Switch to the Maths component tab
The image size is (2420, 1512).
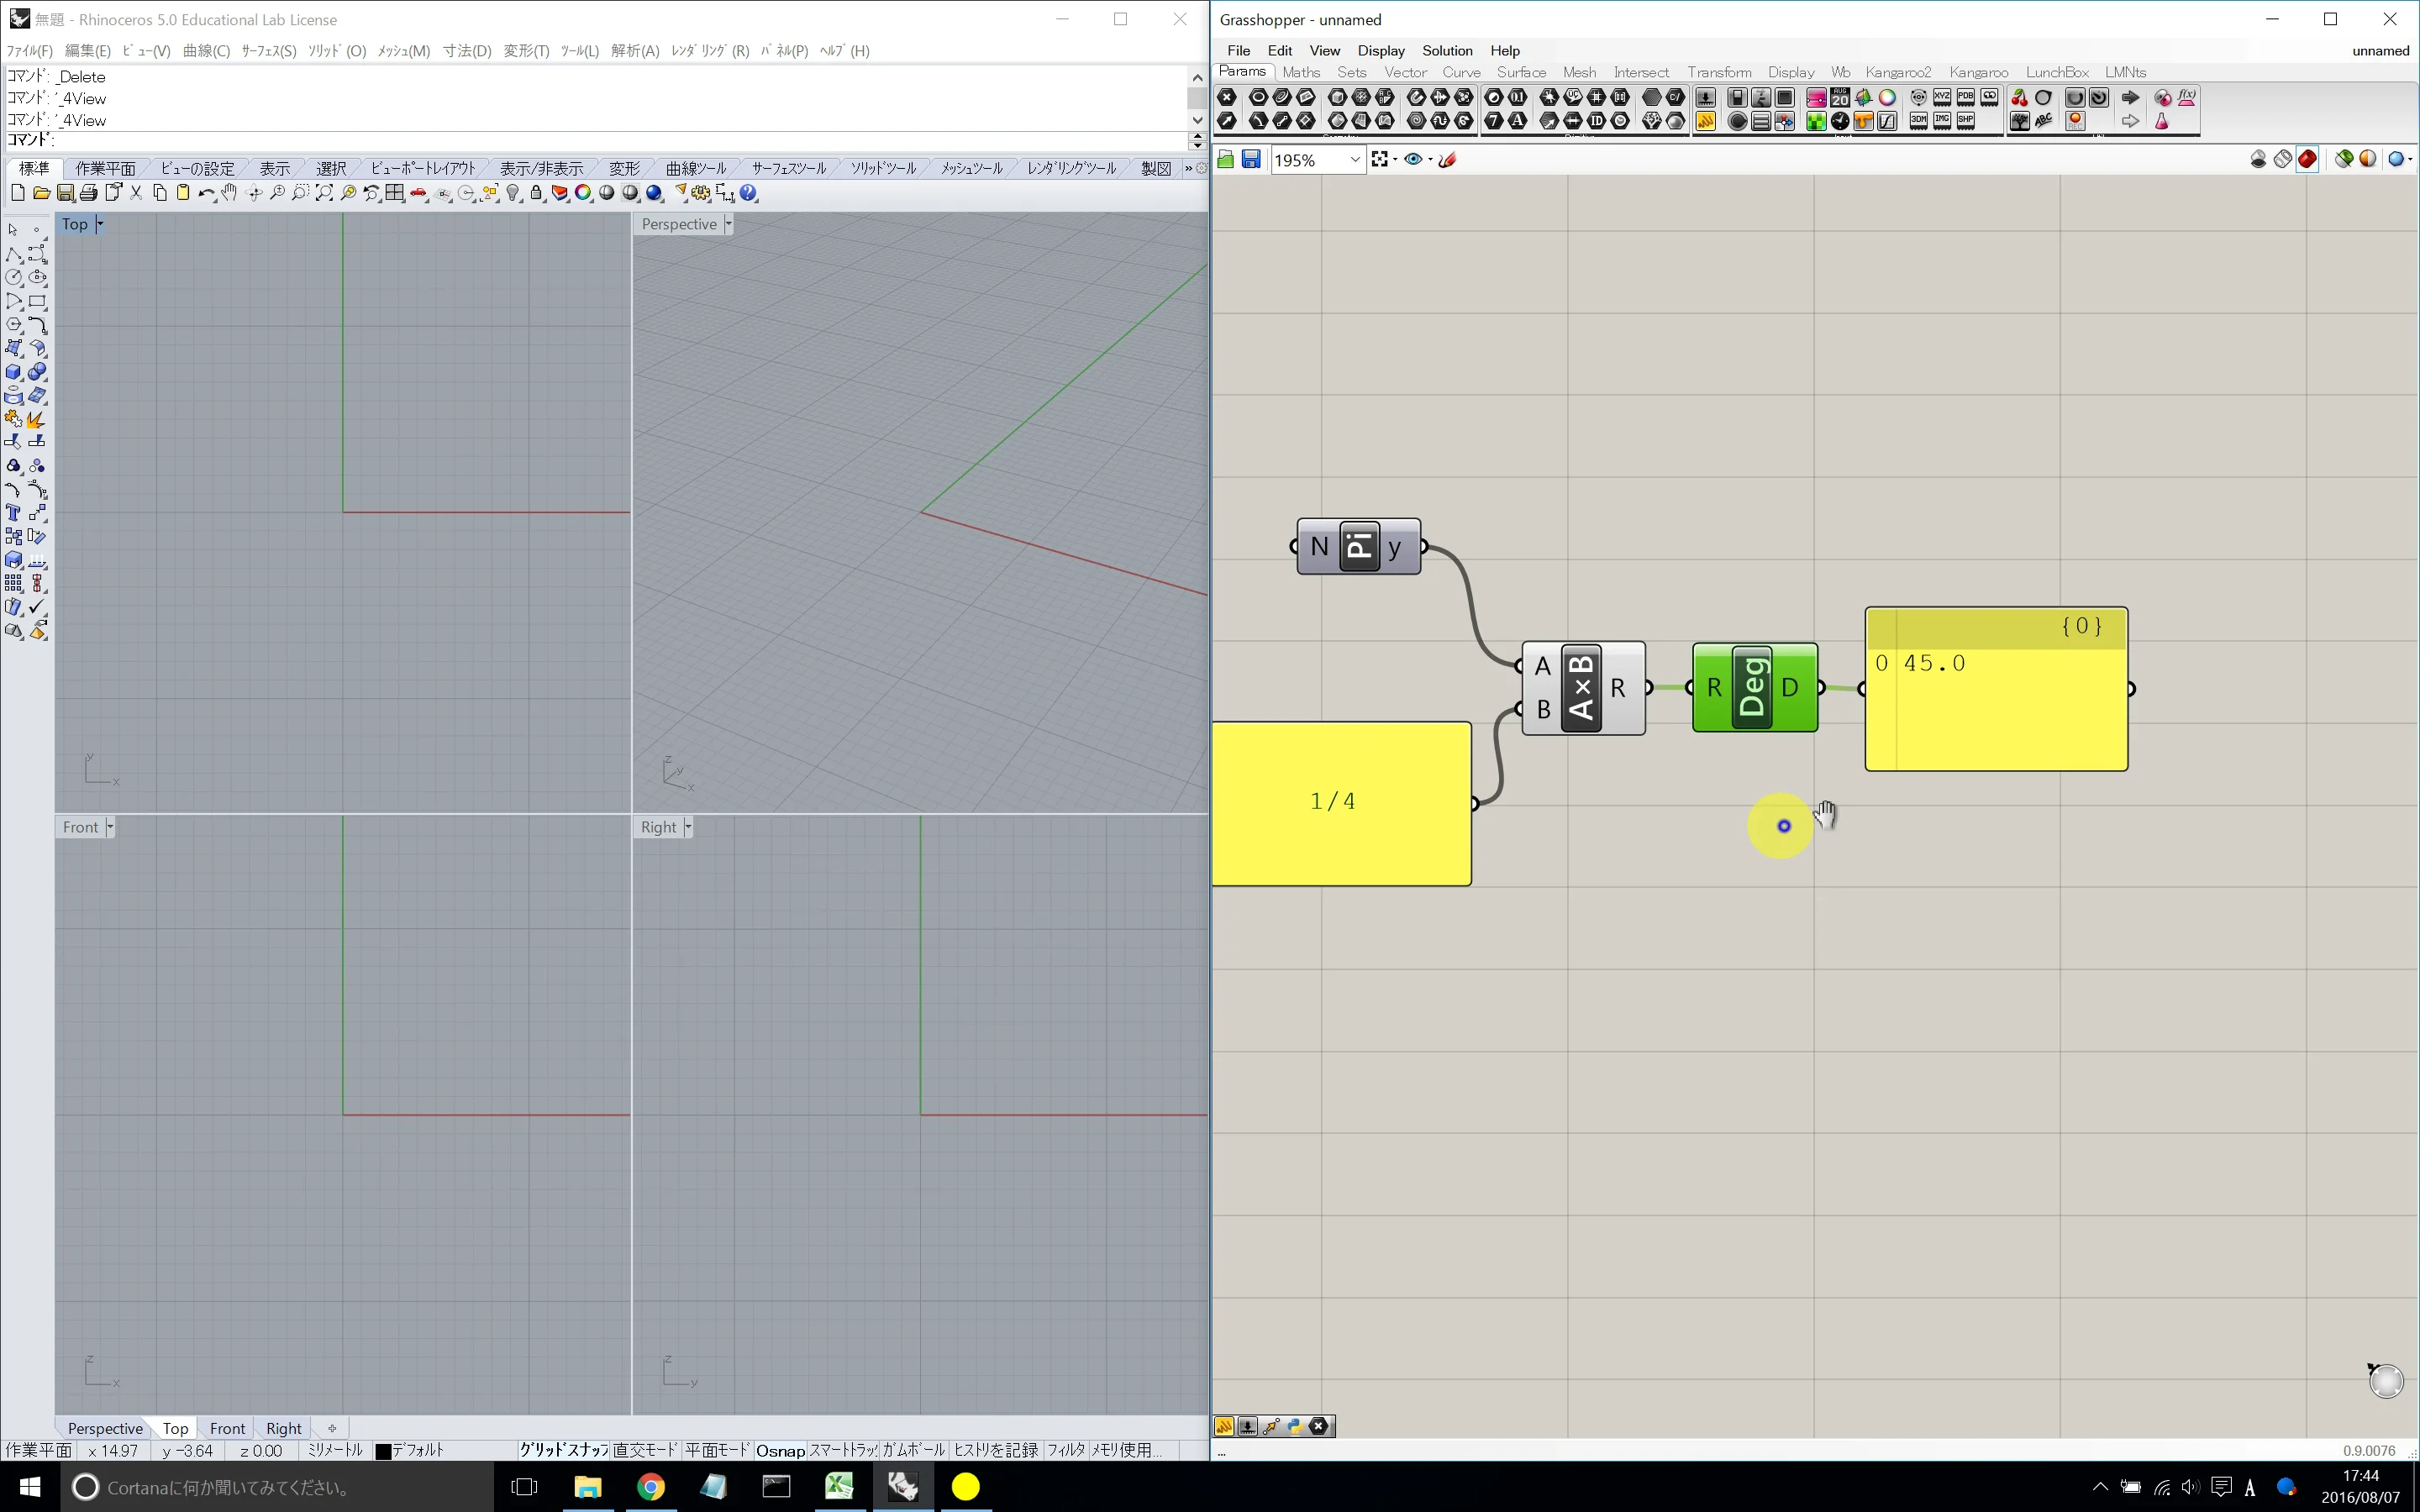click(x=1300, y=72)
